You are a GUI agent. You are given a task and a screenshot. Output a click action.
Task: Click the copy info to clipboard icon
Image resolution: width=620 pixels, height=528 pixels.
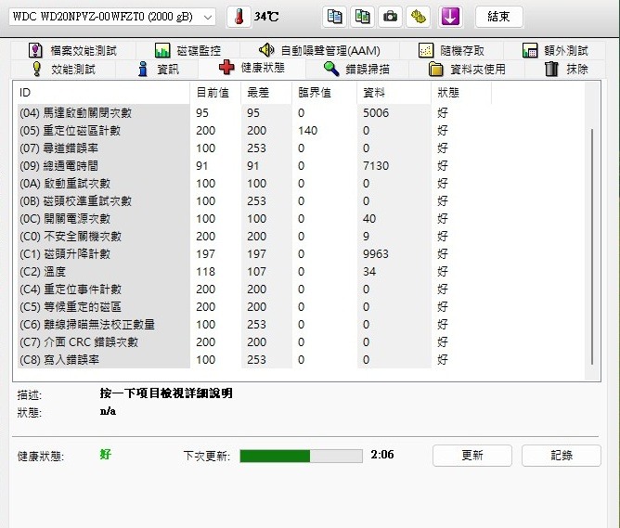click(x=334, y=17)
